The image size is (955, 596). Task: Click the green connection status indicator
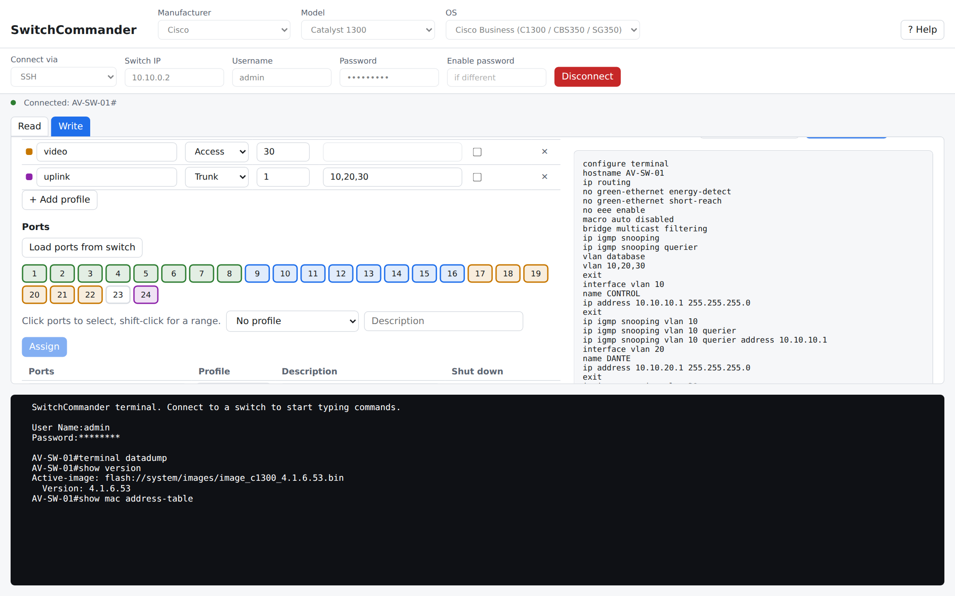[x=13, y=103]
